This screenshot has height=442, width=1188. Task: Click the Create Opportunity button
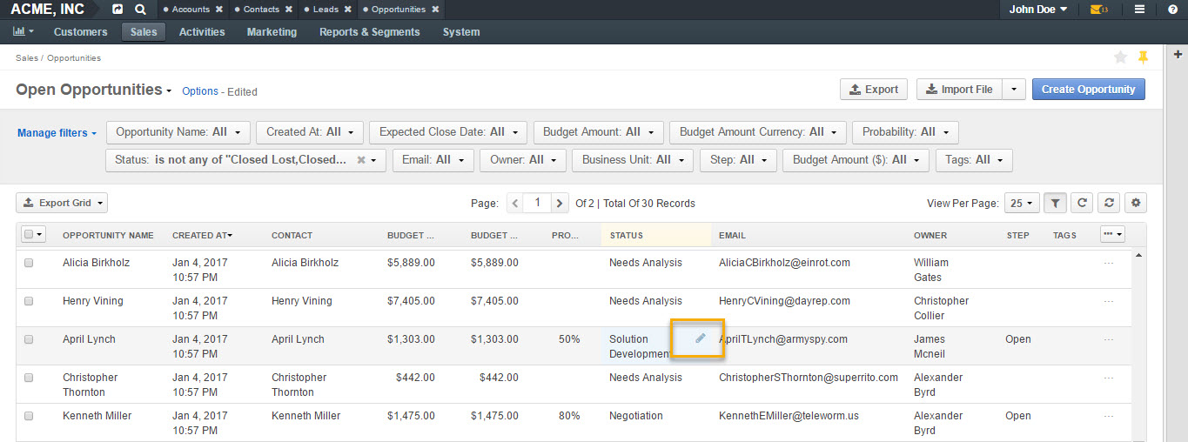(x=1088, y=90)
